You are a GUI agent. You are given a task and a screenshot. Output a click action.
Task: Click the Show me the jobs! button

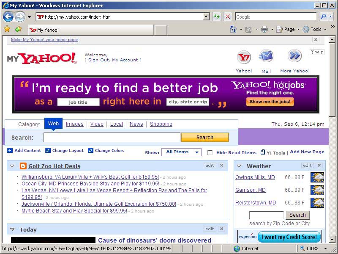[270, 102]
